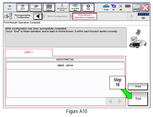This screenshot has width=153, height=117.
Task: Click the Print Screen printer icon
Action: click(x=36, y=7)
